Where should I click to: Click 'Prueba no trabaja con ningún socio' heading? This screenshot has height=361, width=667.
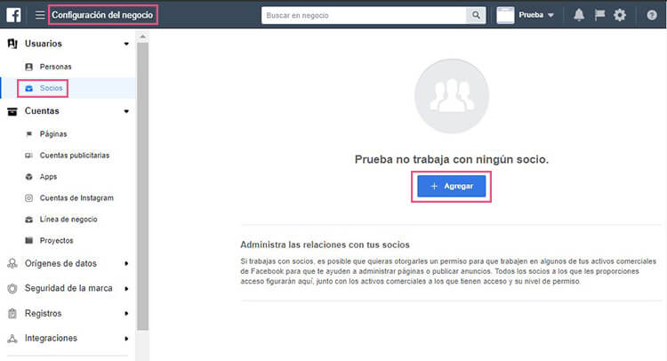451,159
